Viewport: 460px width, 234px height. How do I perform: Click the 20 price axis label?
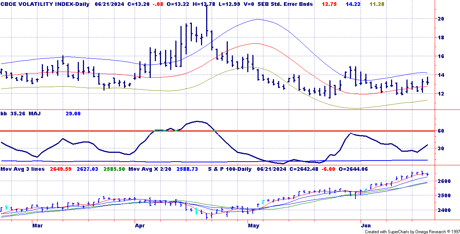click(441, 19)
